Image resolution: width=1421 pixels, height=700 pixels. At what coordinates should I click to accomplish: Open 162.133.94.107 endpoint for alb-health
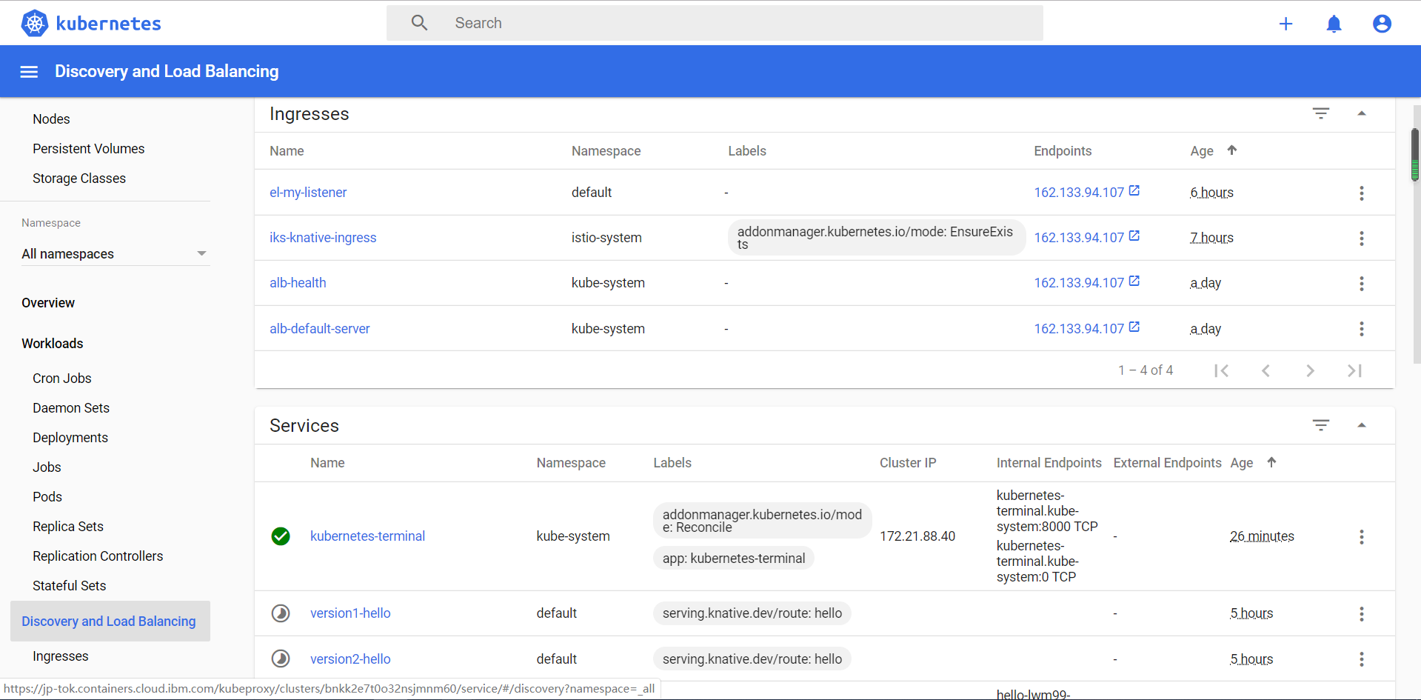tap(1079, 283)
